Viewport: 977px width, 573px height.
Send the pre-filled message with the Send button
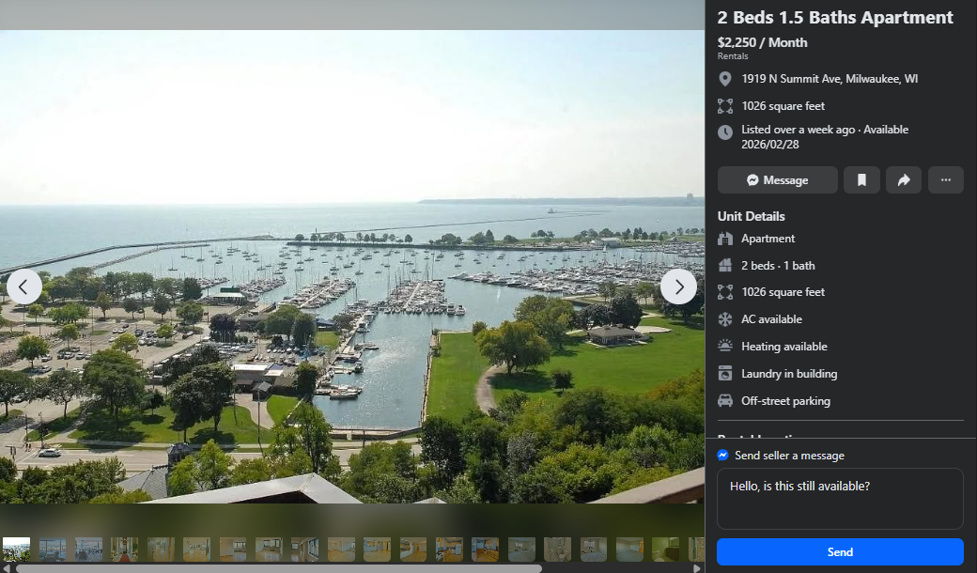click(x=840, y=551)
